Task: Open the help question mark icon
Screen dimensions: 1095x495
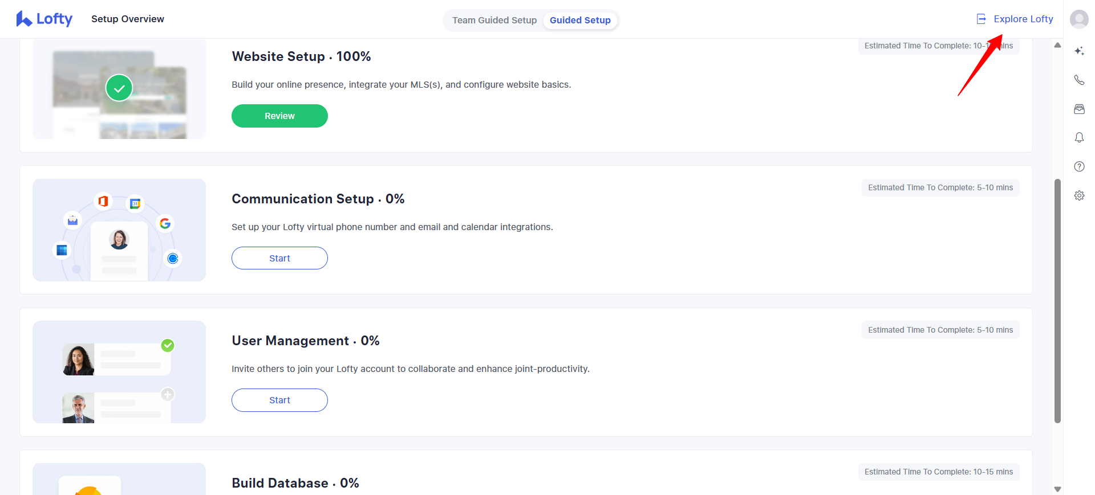Action: (x=1079, y=166)
